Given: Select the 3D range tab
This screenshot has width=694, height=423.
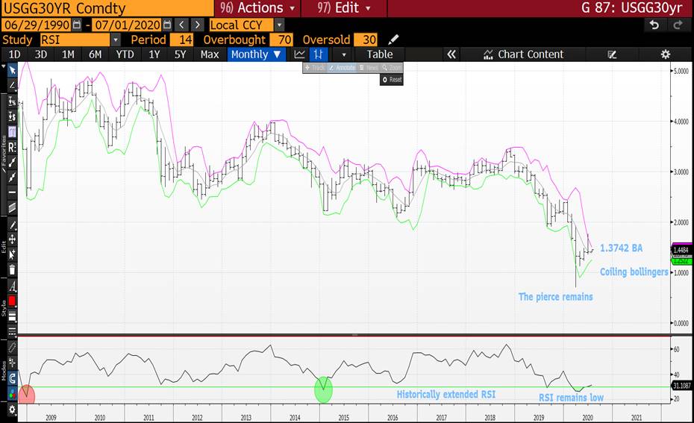Looking at the screenshot, I should point(41,54).
